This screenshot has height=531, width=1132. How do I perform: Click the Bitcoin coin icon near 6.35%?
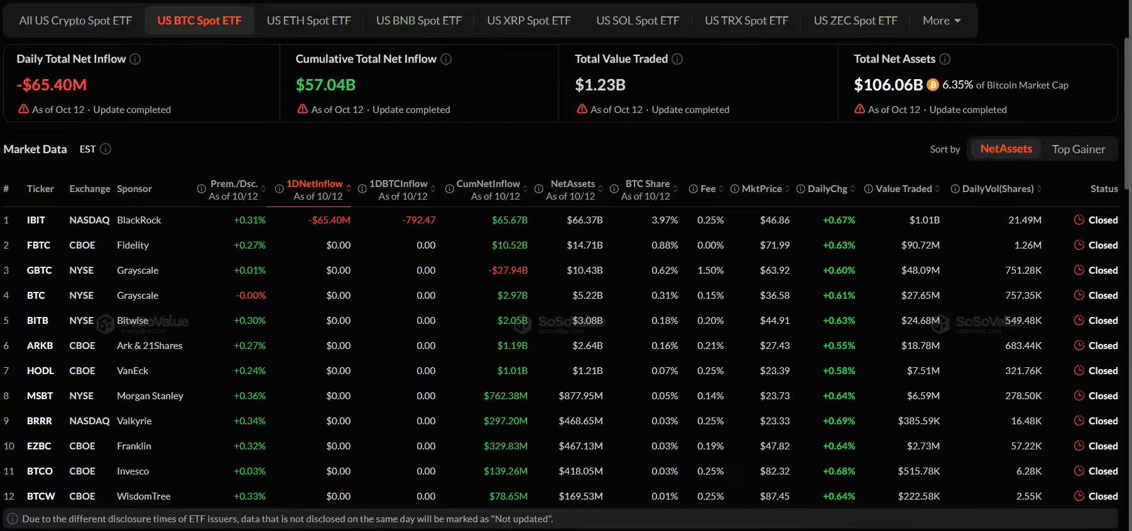coord(933,85)
